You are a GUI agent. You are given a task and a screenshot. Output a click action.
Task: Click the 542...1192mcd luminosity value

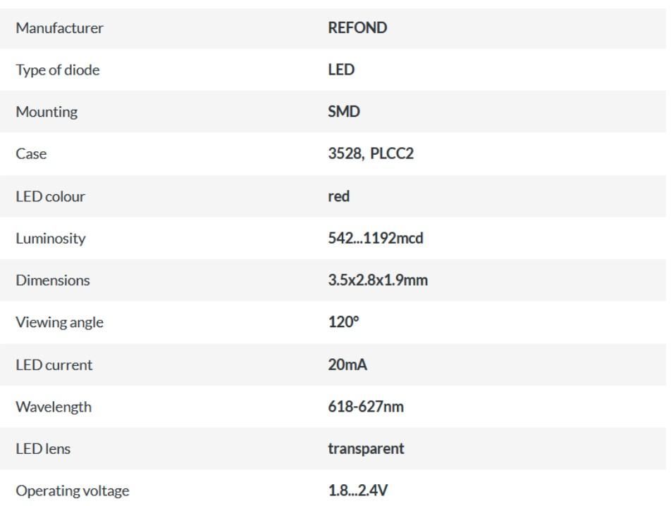(x=376, y=239)
